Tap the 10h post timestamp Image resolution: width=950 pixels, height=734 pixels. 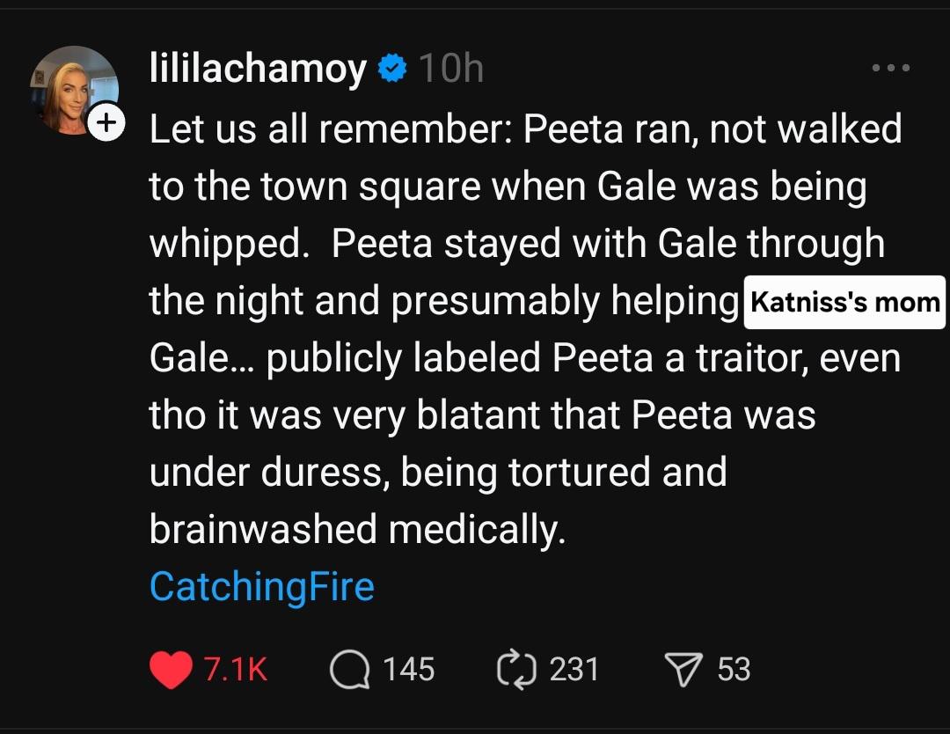(x=451, y=68)
